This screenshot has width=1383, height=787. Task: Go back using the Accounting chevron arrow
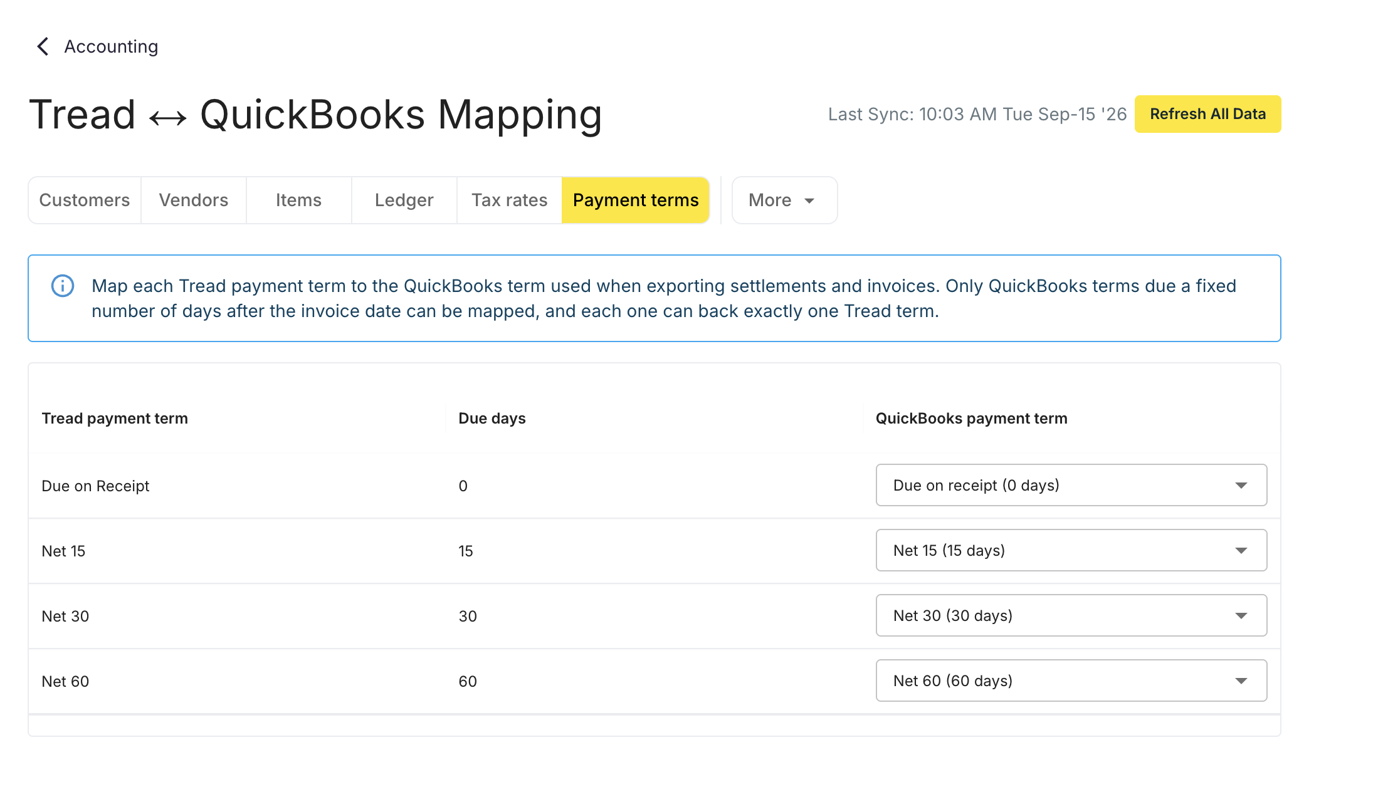click(43, 46)
